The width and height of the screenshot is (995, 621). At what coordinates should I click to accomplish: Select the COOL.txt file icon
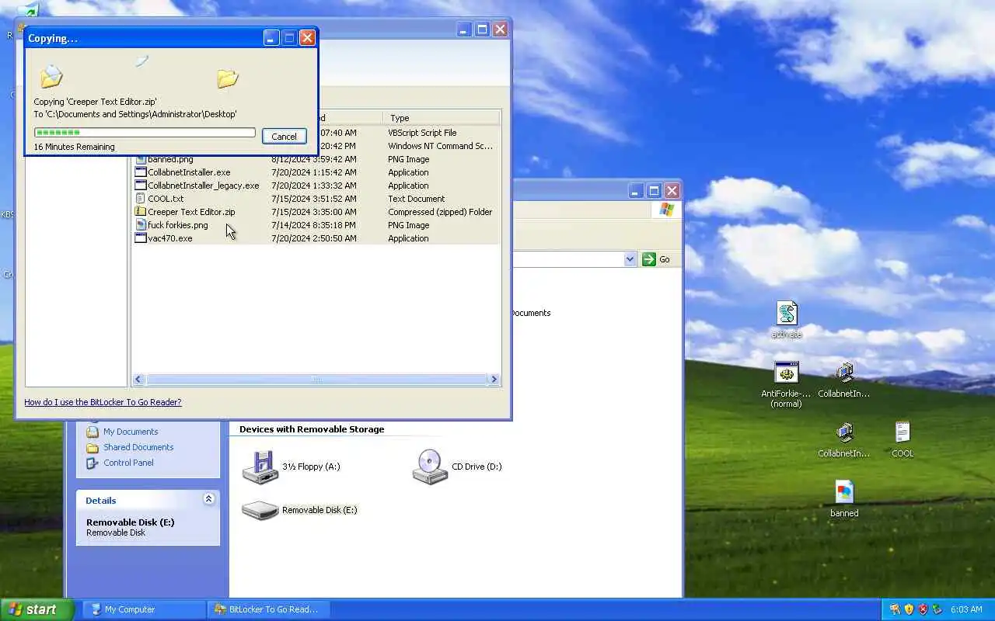coord(141,199)
